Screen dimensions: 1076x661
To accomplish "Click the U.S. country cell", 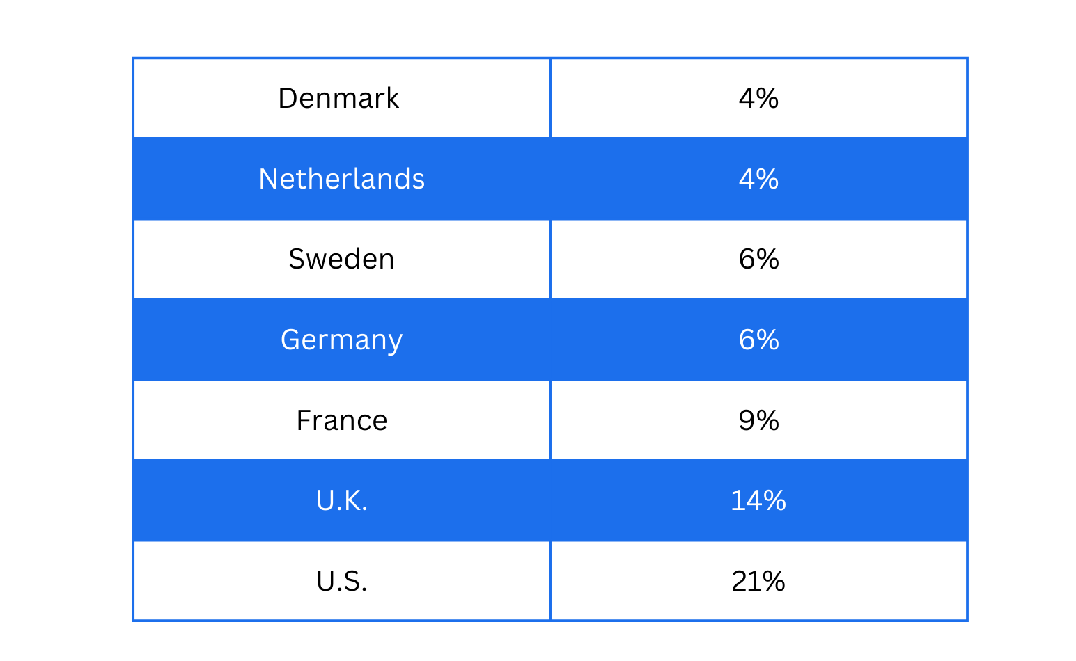I will (341, 581).
